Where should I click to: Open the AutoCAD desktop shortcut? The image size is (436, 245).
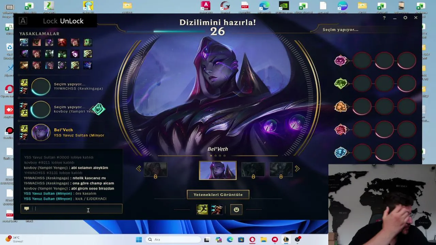coord(206,7)
